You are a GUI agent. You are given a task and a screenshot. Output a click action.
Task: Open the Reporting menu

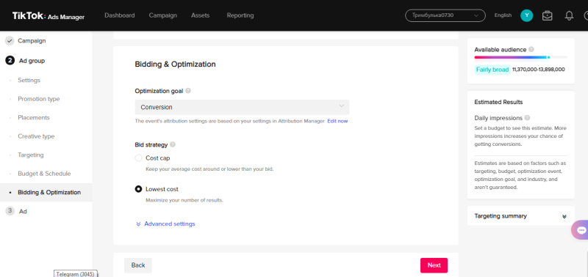(x=240, y=15)
